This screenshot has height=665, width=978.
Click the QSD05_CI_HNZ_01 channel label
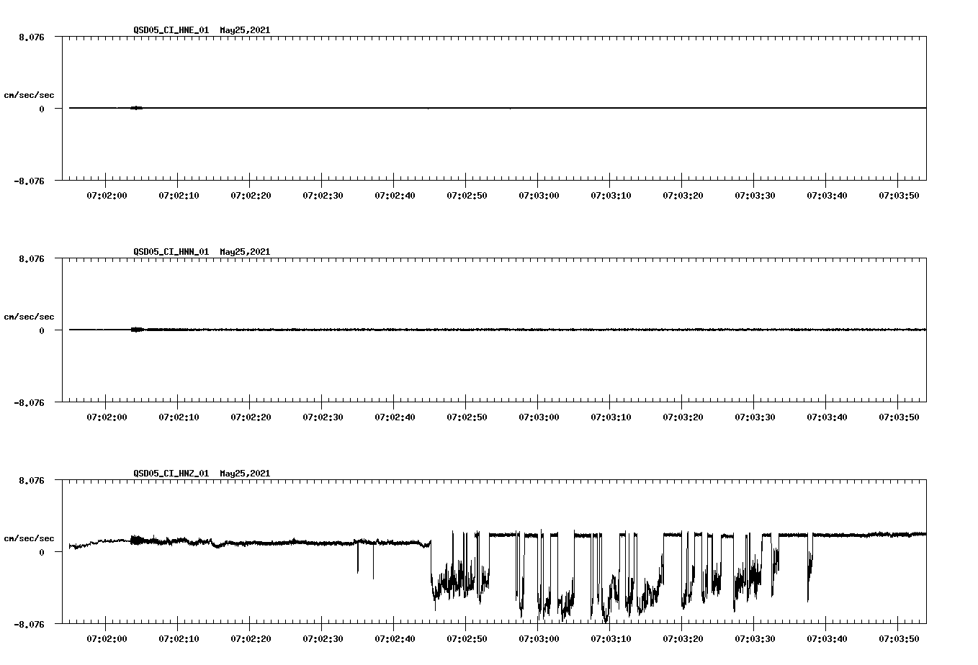(x=169, y=474)
